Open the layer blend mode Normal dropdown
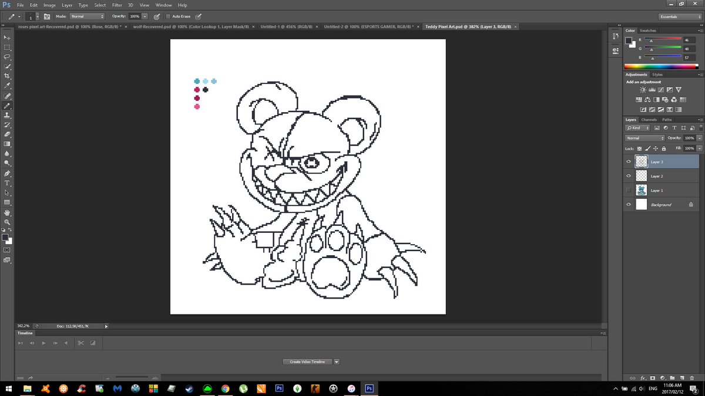705x396 pixels. point(645,138)
